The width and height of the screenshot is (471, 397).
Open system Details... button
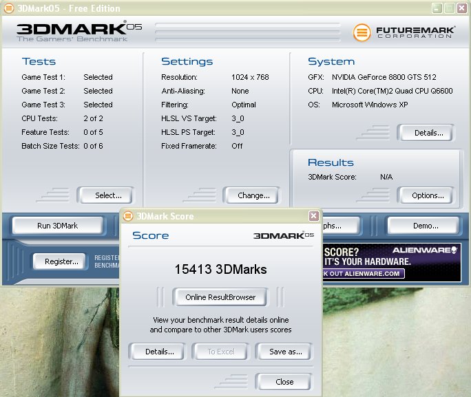tap(426, 133)
